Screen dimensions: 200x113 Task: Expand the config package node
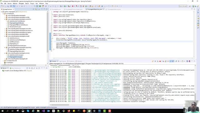tap(5, 17)
